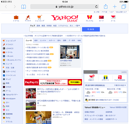Click the Yahoo! JAPAN logo
Viewport: 129px width, 124px height.
tap(64, 19)
